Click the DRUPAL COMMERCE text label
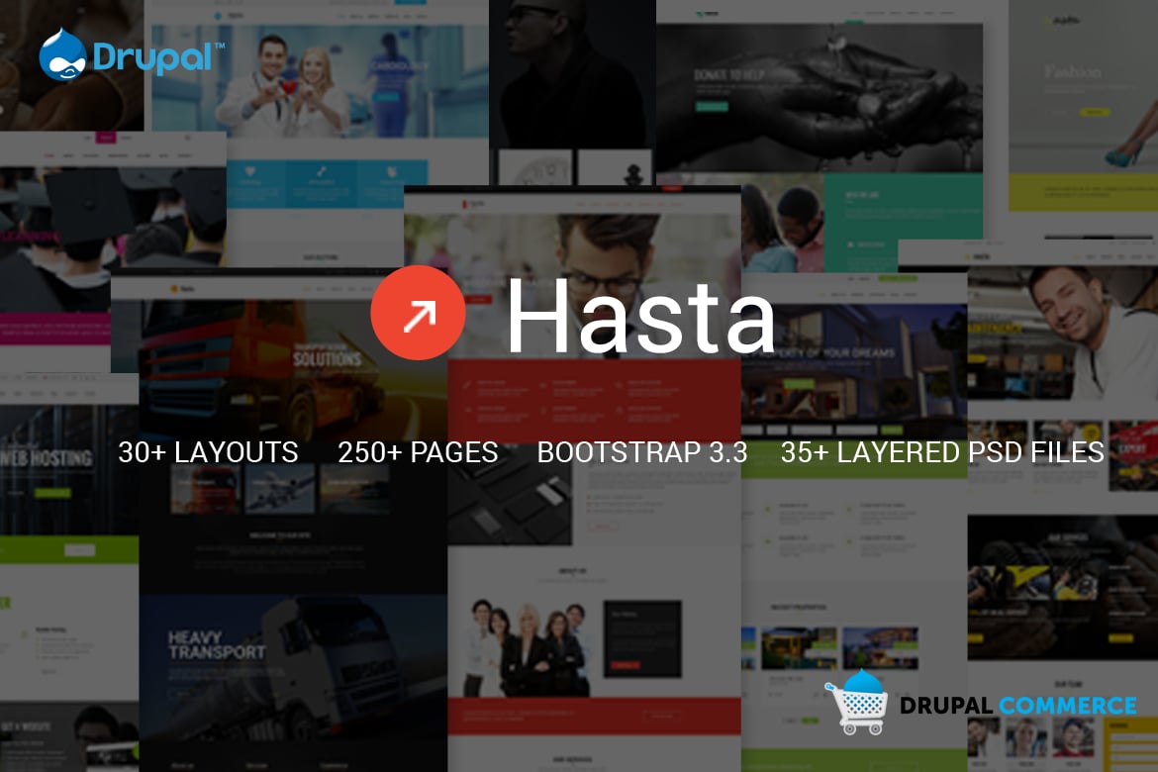Image resolution: width=1158 pixels, height=772 pixels. click(x=1018, y=705)
